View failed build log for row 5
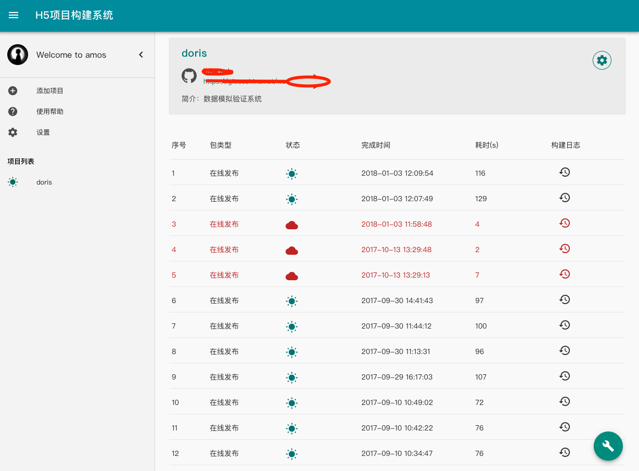This screenshot has width=639, height=471. (565, 274)
